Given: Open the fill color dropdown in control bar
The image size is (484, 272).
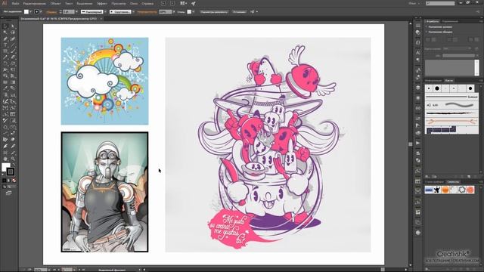Looking at the screenshot, I should 30,12.
